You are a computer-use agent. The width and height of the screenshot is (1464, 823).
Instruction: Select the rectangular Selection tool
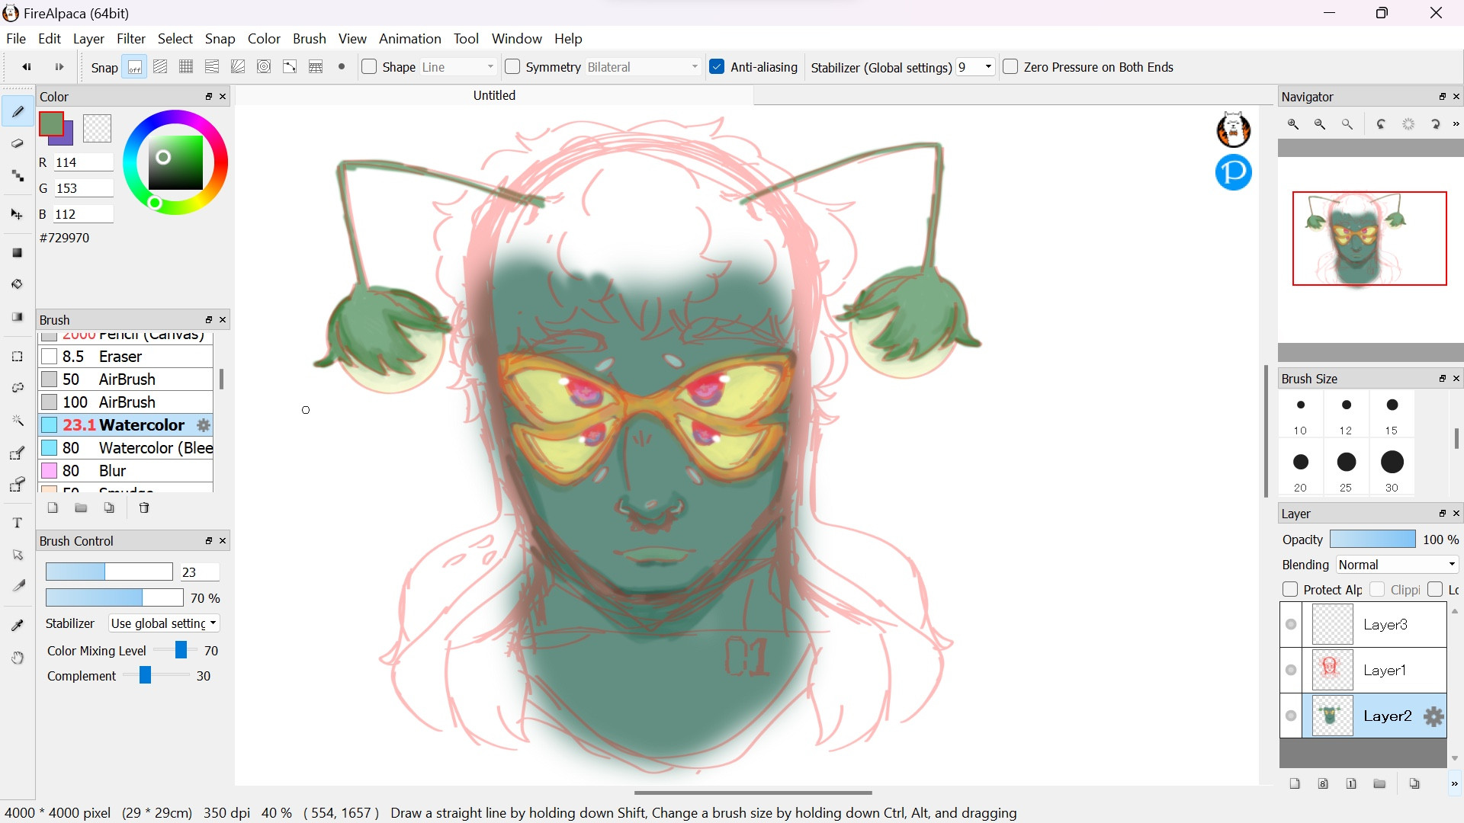click(x=18, y=357)
